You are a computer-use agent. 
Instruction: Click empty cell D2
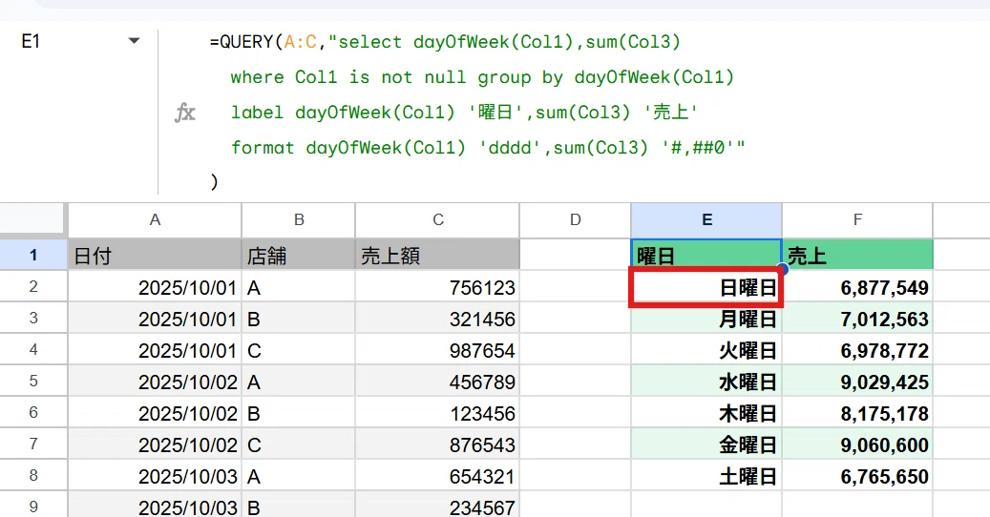point(575,287)
